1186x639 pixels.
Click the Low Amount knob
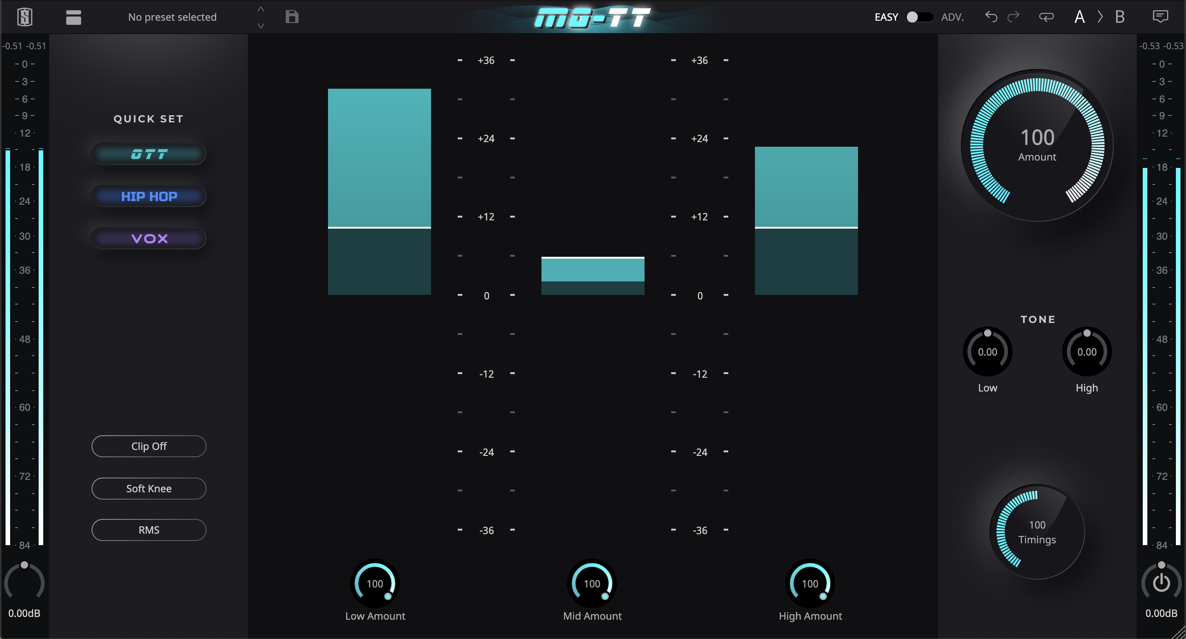[x=375, y=583]
